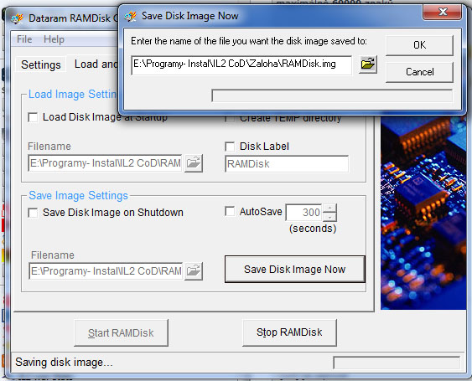Viewport: 472px width, 381px height.
Task: Click the Load Image Filename field
Action: pyautogui.click(x=105, y=163)
